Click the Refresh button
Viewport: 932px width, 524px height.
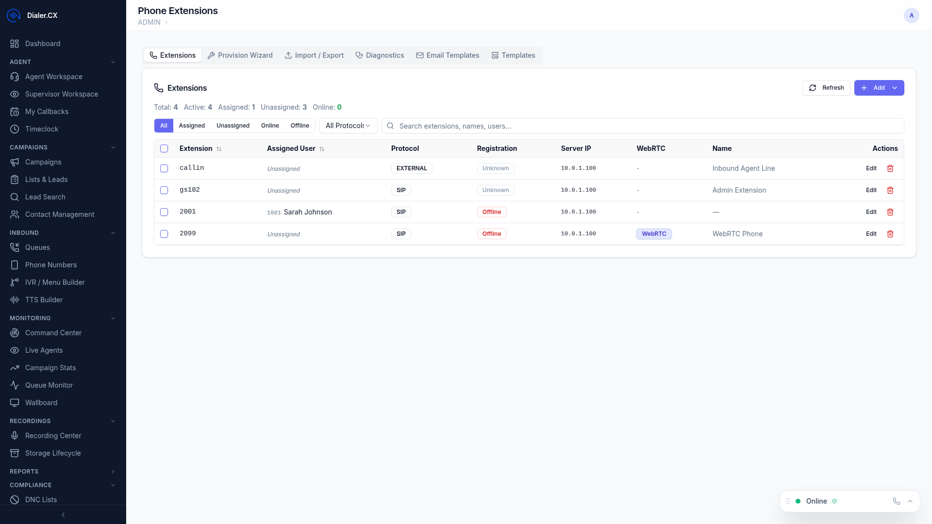(826, 88)
